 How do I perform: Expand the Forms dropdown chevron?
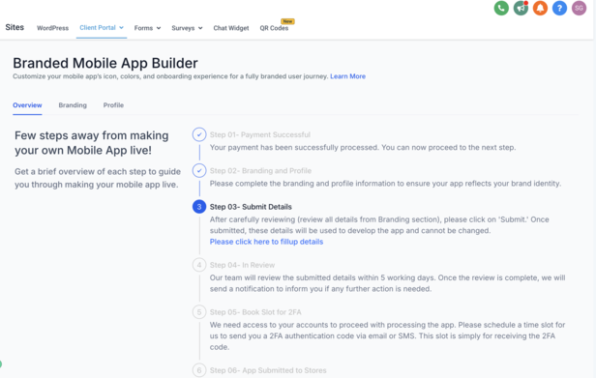pos(159,28)
